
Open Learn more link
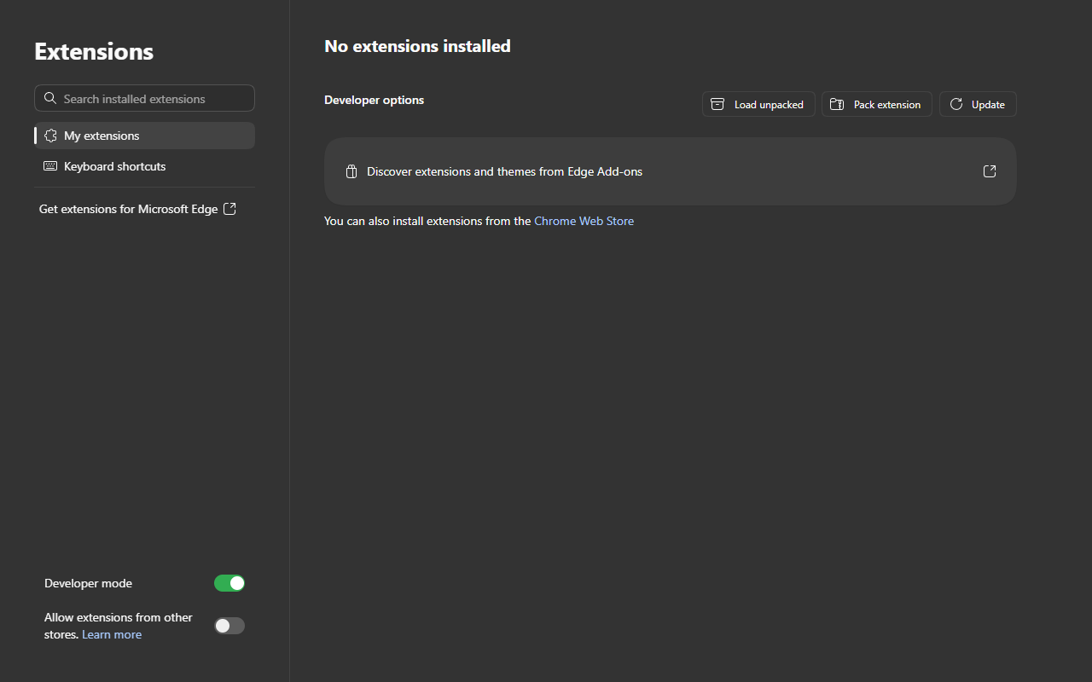[112, 634]
